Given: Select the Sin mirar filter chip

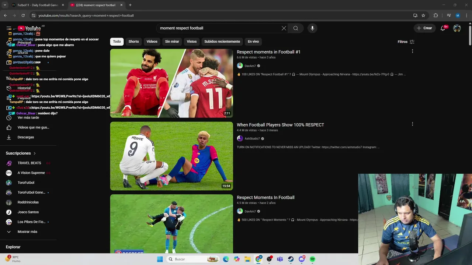Looking at the screenshot, I should pyautogui.click(x=172, y=42).
